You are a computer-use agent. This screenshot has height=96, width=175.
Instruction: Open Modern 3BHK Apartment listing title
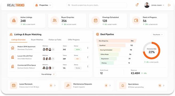[x=26, y=47]
